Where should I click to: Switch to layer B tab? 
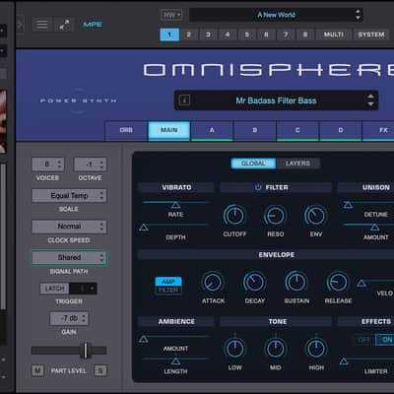coord(255,130)
